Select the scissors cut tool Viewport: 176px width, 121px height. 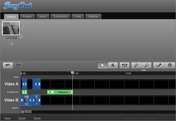coord(113,65)
